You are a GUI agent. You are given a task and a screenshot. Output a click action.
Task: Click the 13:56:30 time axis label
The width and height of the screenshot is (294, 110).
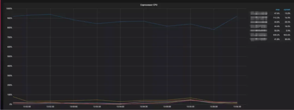[x=237, y=107]
